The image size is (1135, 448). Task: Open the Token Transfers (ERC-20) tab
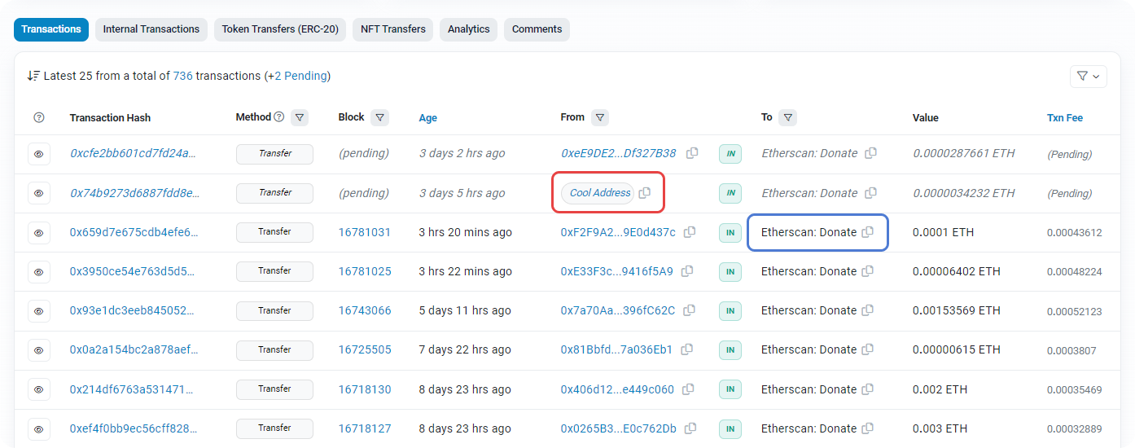(x=280, y=29)
